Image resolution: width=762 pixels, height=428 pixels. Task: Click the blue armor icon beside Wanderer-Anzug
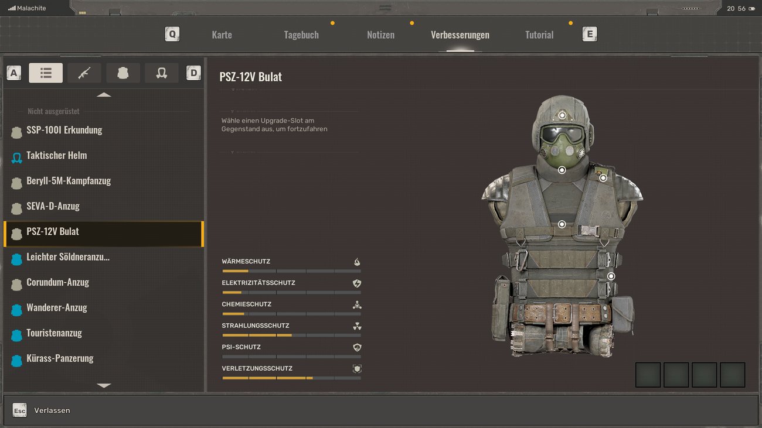point(16,310)
